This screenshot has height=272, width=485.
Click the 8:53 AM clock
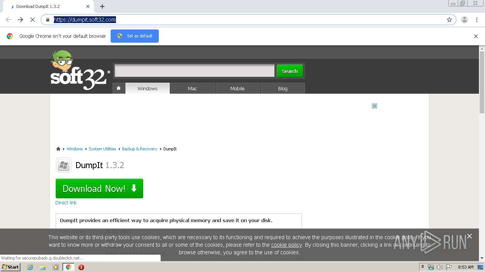pos(466,267)
